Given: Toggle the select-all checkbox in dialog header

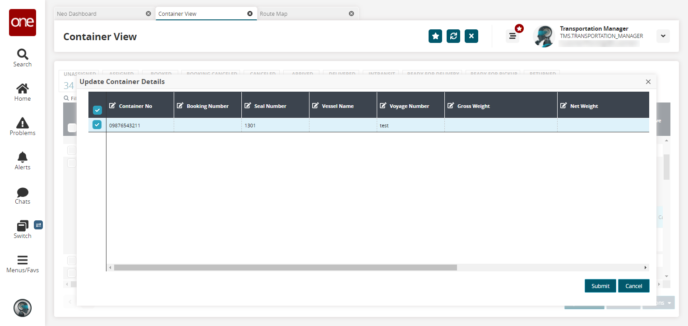Looking at the screenshot, I should click(97, 110).
